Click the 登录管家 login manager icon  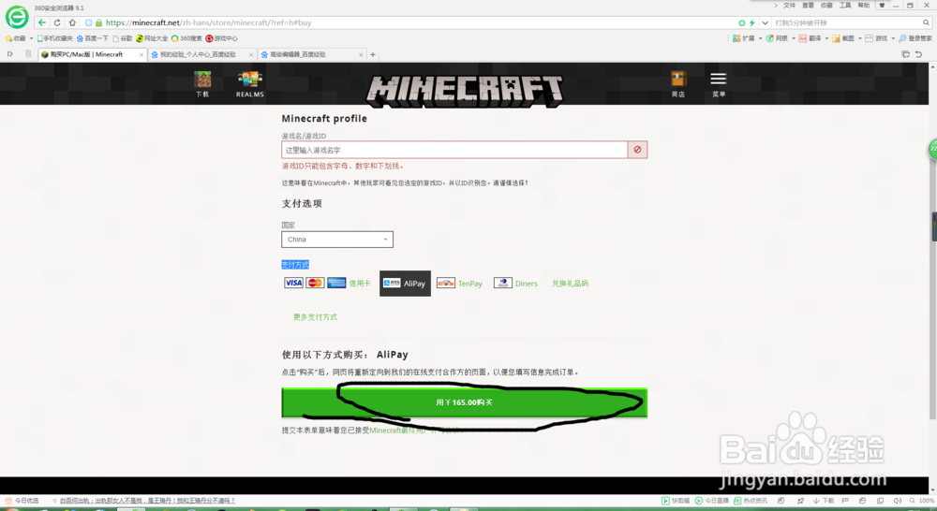915,38
